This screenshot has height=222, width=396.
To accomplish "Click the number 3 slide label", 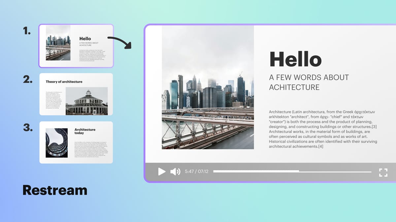I will [28, 128].
